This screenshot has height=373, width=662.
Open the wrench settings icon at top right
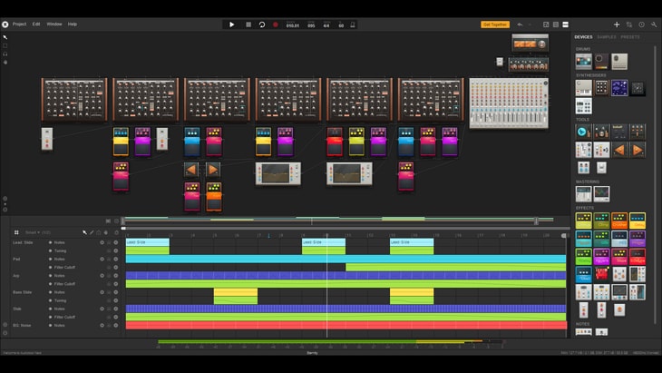[x=654, y=25]
